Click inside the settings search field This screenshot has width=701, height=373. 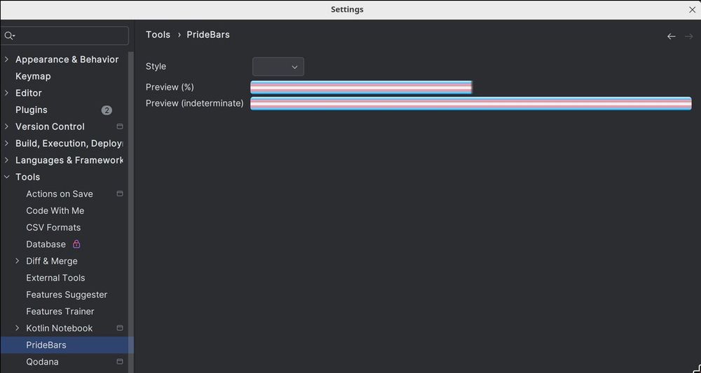coord(70,36)
